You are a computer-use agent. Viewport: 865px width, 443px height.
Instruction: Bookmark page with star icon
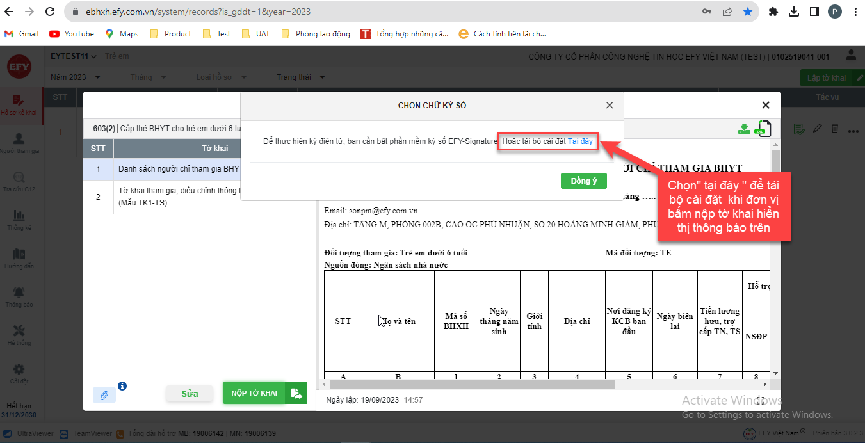tap(747, 12)
